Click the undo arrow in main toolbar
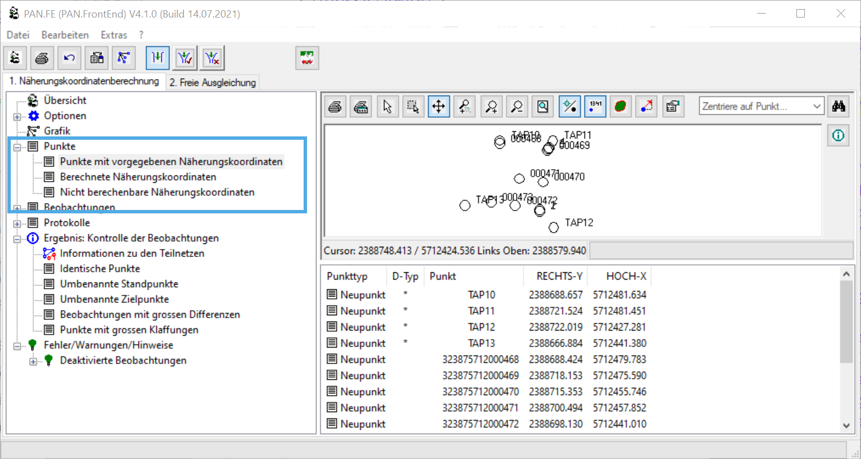The height and width of the screenshot is (459, 861). click(69, 58)
